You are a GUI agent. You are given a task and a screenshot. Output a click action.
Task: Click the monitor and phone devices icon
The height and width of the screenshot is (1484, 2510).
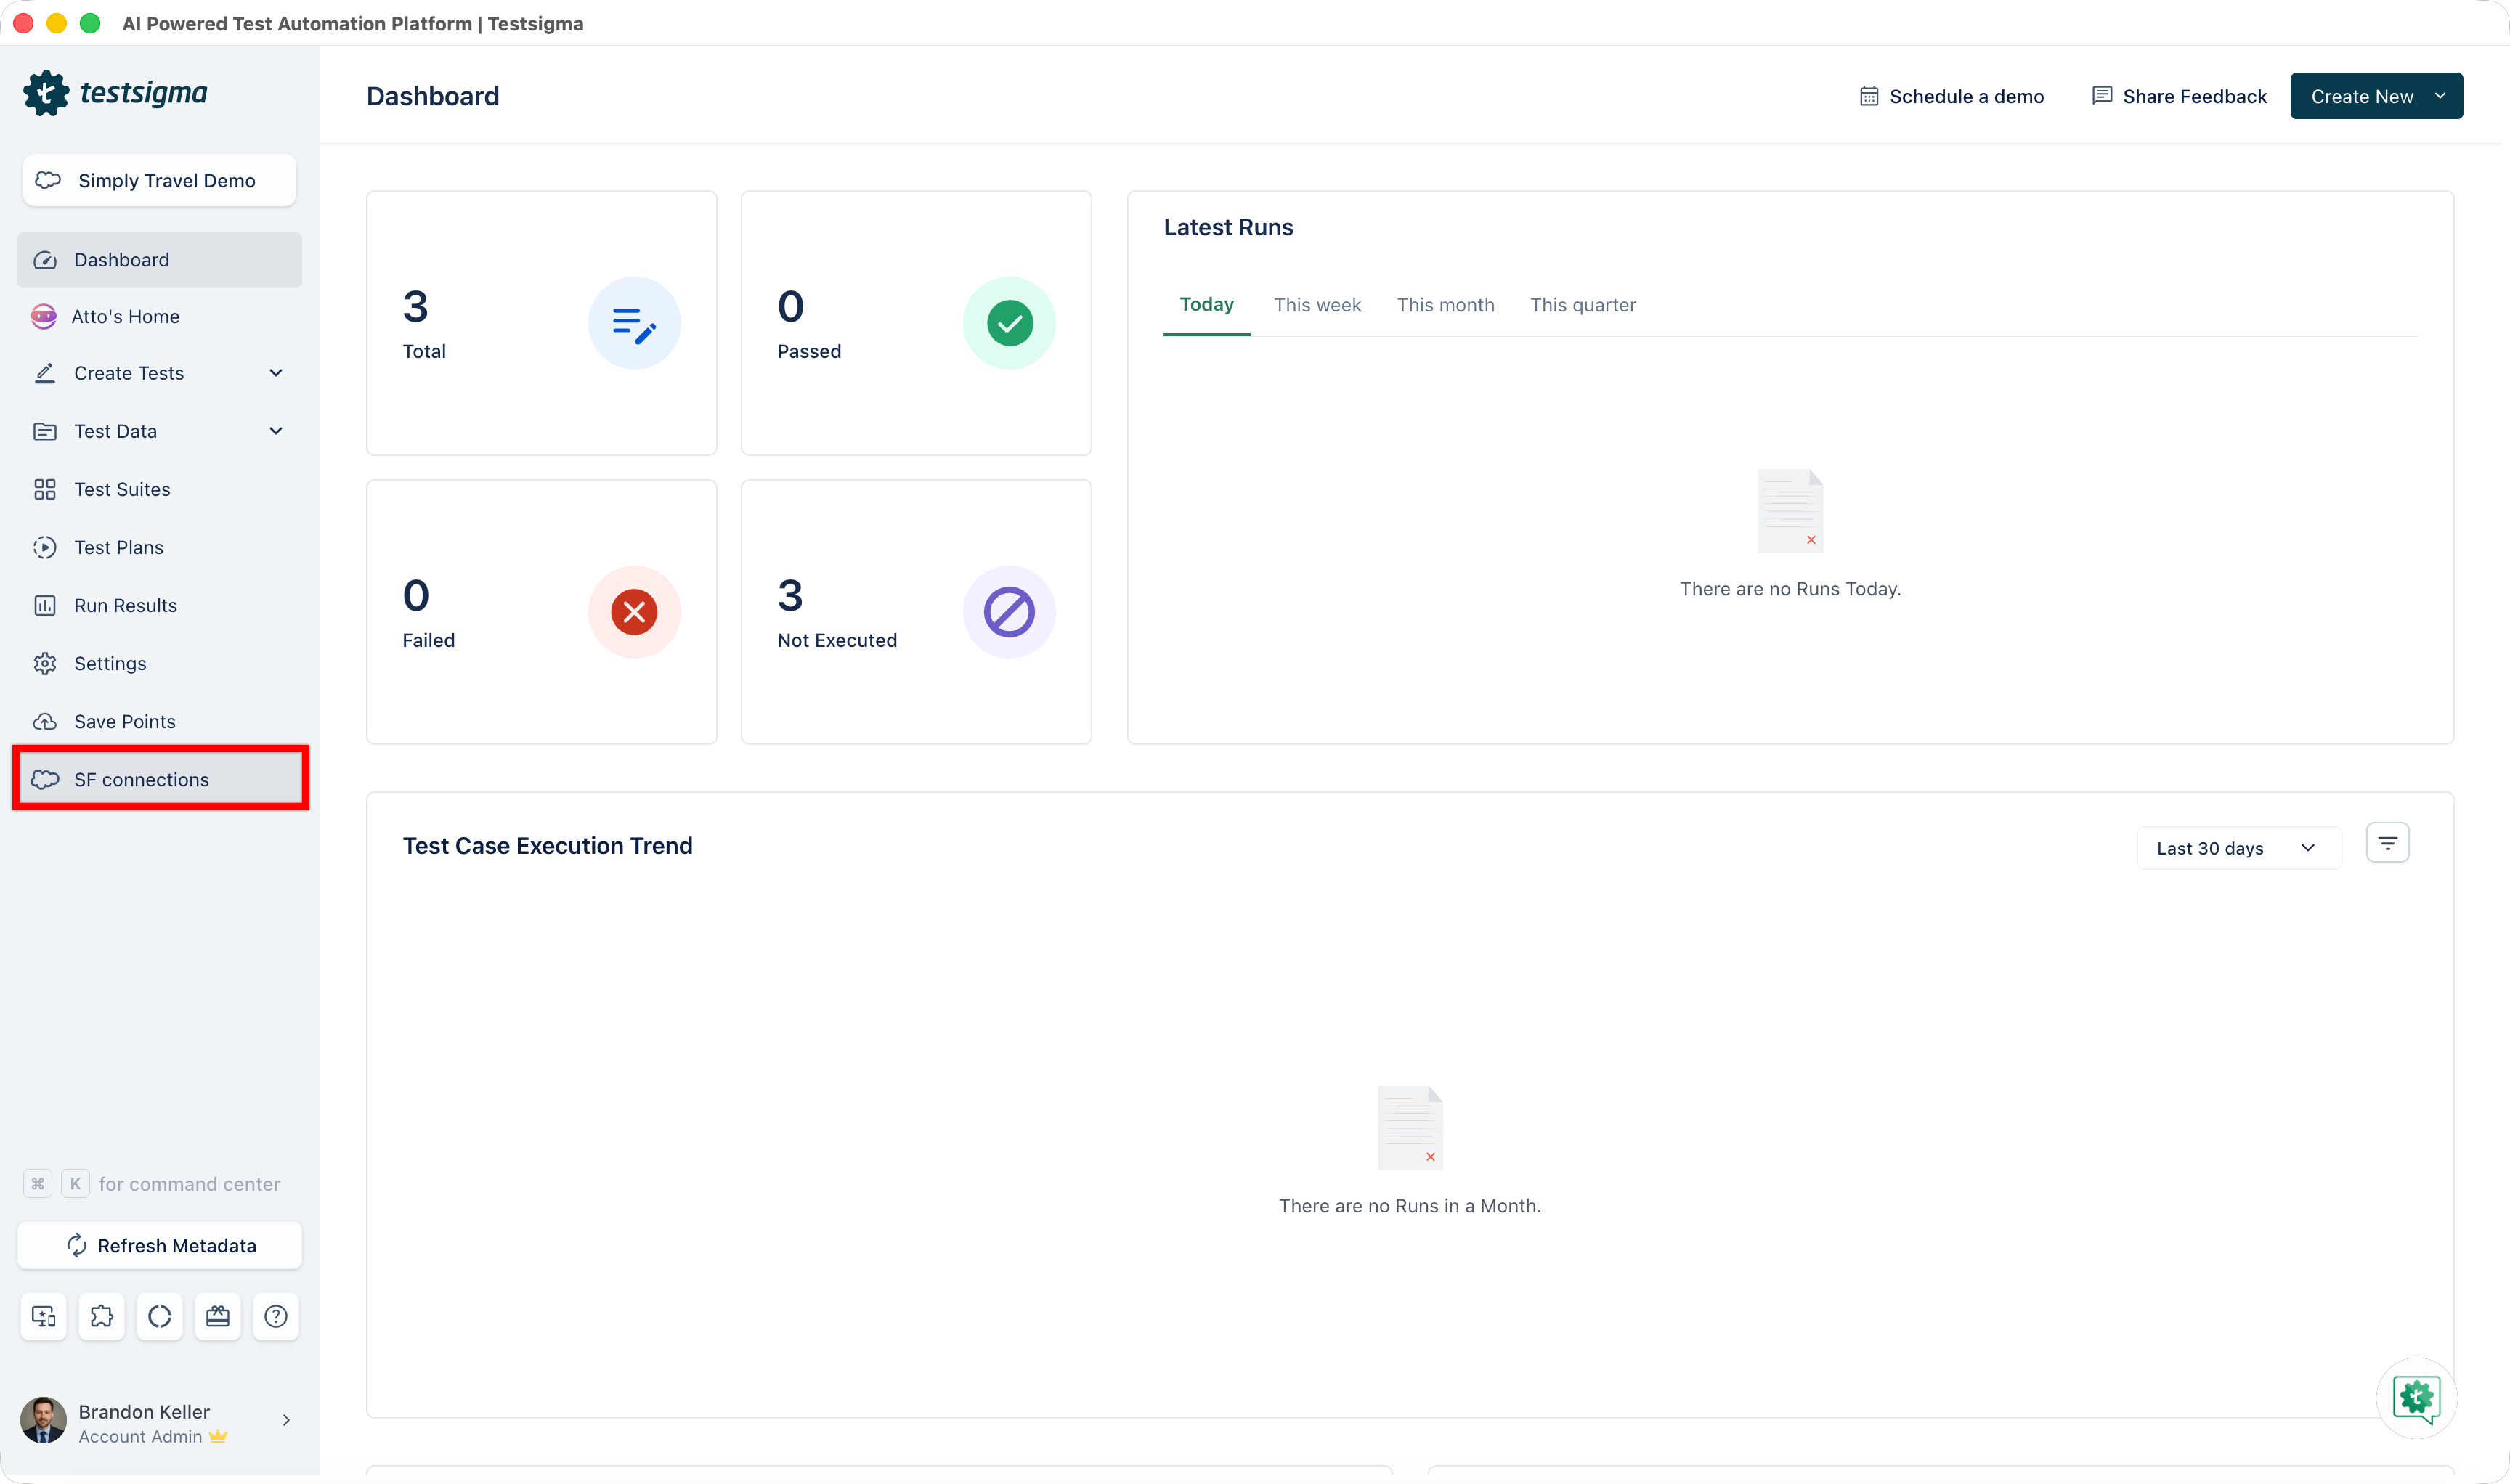coord(44,1316)
